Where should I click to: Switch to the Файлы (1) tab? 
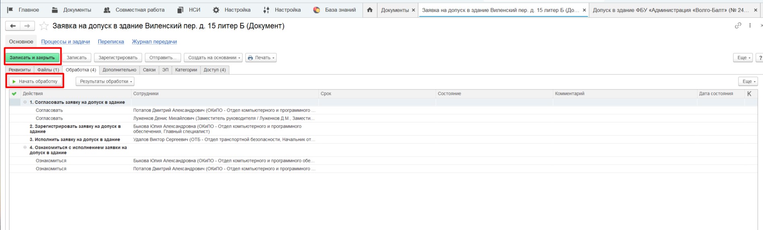coord(48,70)
